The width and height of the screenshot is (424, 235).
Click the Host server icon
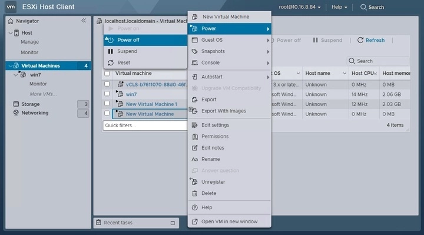point(16,33)
